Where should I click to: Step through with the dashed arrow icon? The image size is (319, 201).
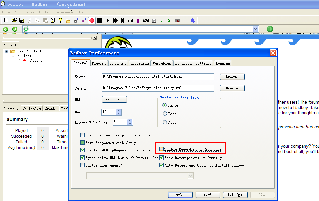click(x=131, y=20)
